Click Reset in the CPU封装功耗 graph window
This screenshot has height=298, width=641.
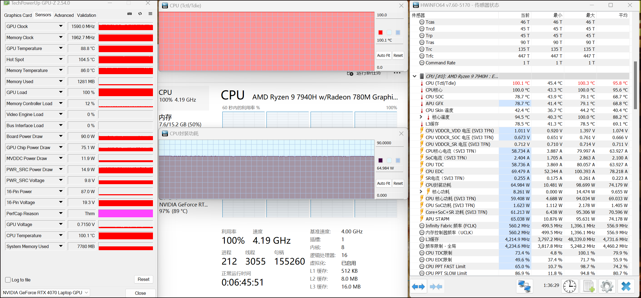click(398, 183)
